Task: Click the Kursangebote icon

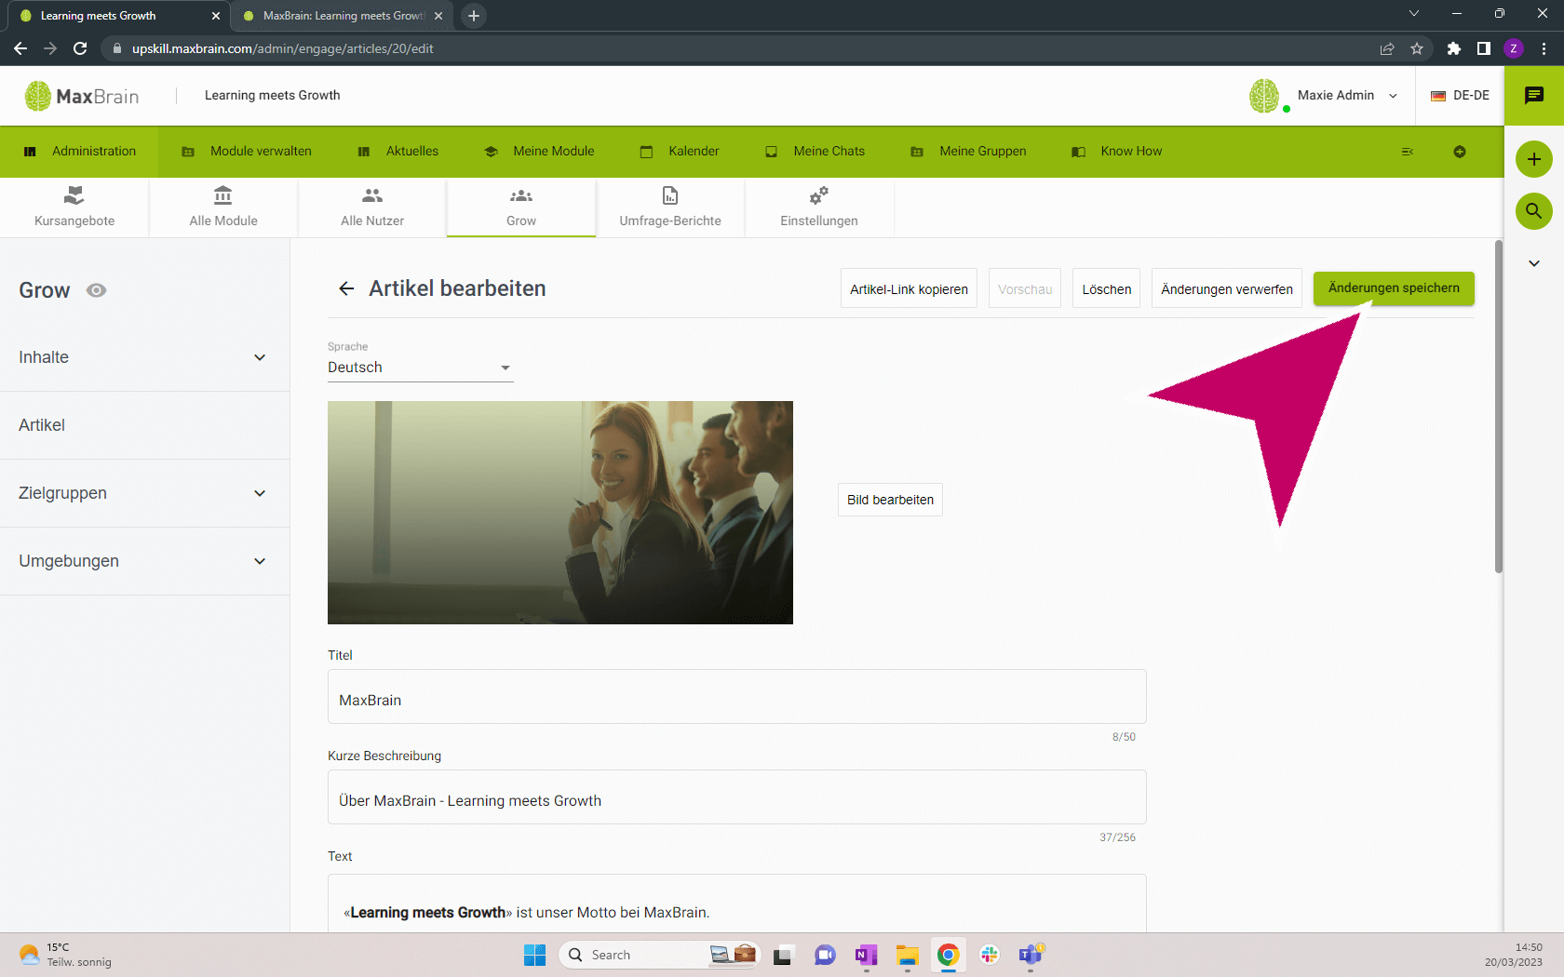Action: [74, 196]
